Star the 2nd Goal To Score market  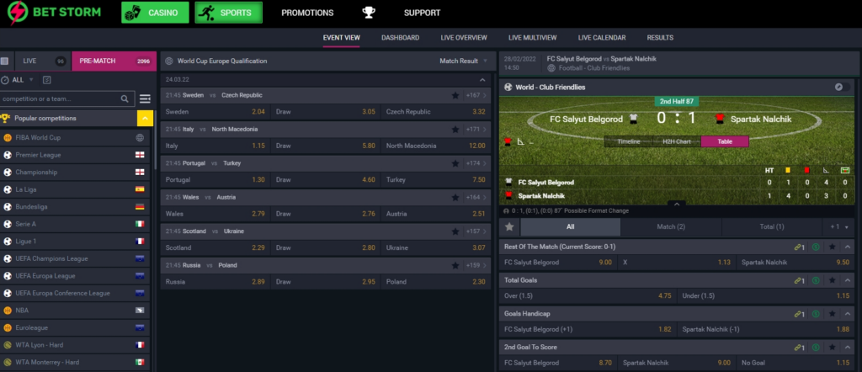[833, 348]
